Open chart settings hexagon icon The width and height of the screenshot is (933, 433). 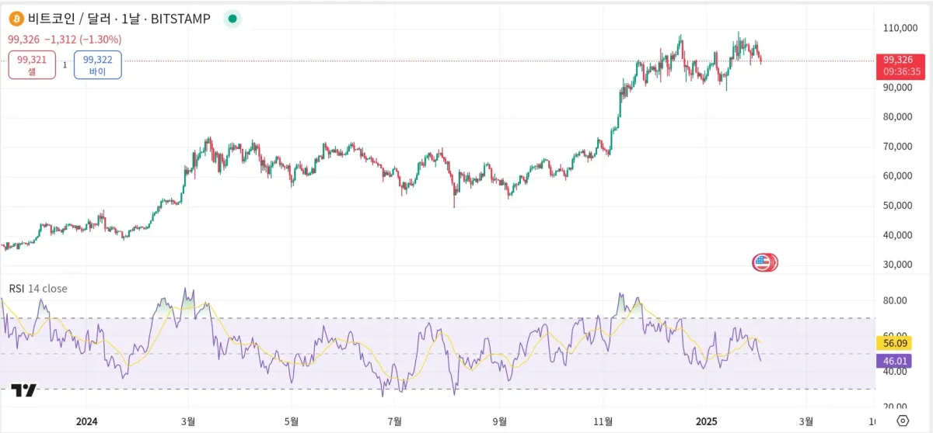point(903,421)
